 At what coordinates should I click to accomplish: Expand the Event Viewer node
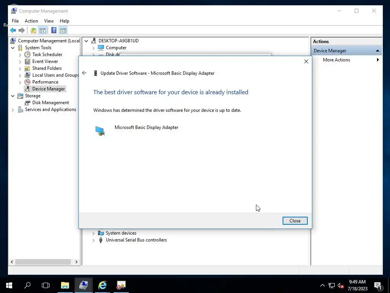point(20,61)
